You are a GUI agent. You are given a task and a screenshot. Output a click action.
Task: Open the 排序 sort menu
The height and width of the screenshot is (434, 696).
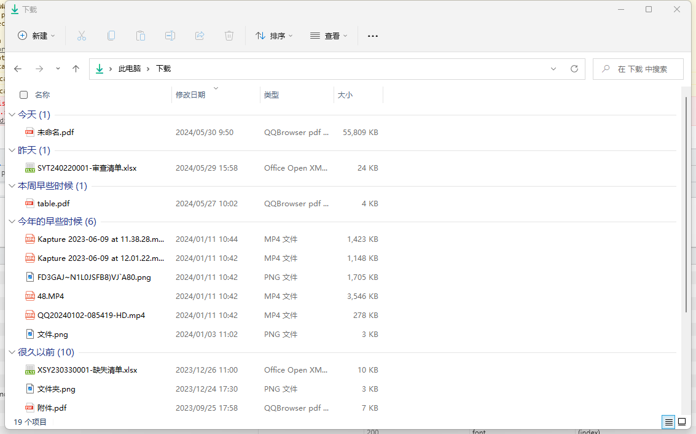(x=274, y=36)
